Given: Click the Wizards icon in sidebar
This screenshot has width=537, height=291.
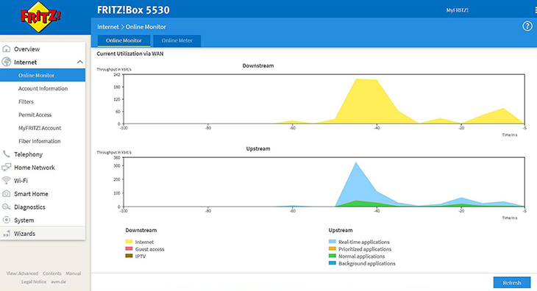Looking at the screenshot, I should tap(6, 234).
